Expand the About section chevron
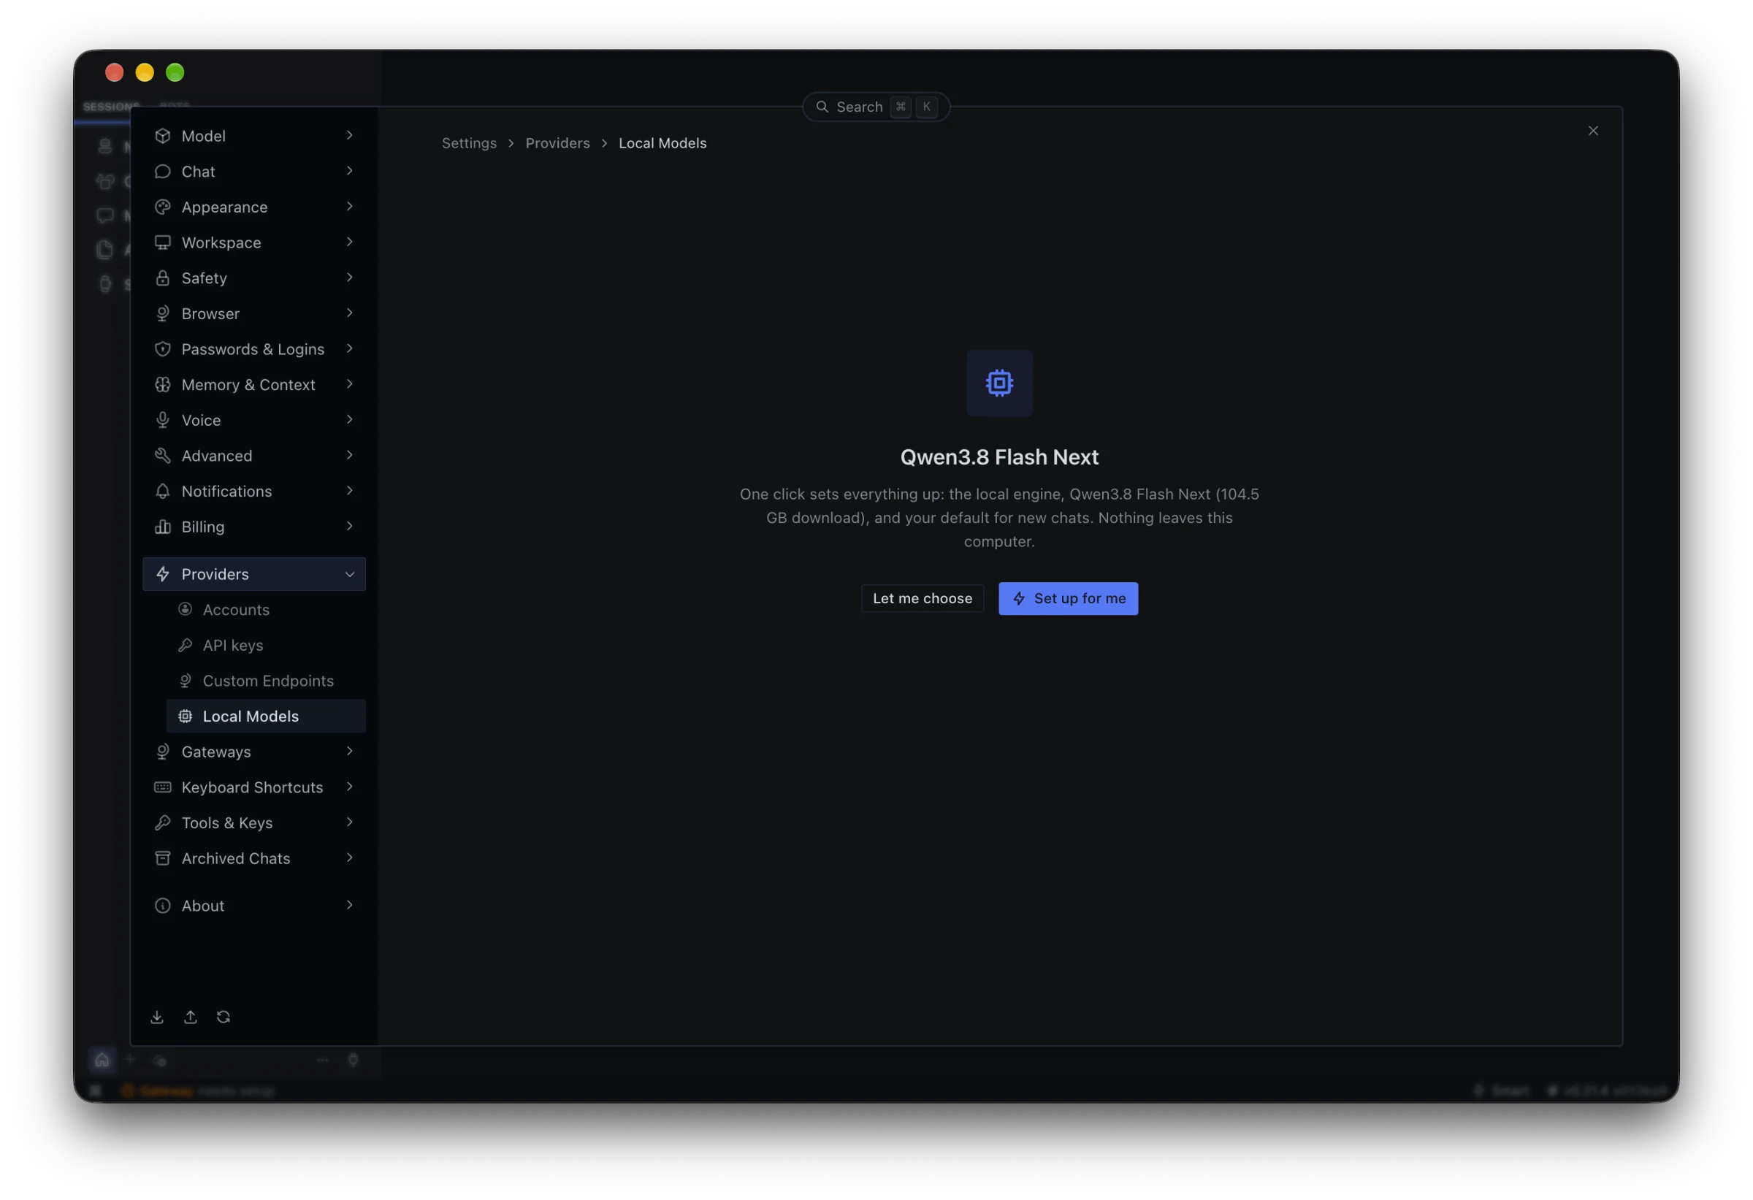Image resolution: width=1753 pixels, height=1200 pixels. [x=350, y=905]
